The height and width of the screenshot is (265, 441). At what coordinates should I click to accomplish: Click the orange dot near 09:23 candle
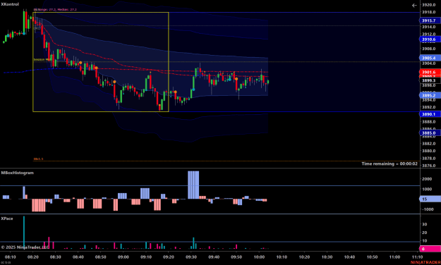coord(175,92)
